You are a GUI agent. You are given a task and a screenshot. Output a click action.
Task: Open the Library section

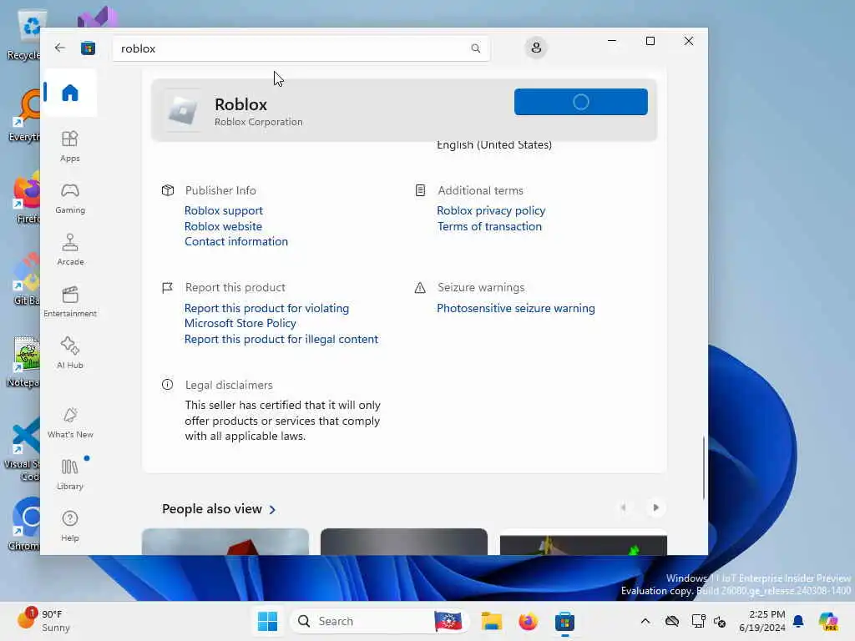pos(70,475)
